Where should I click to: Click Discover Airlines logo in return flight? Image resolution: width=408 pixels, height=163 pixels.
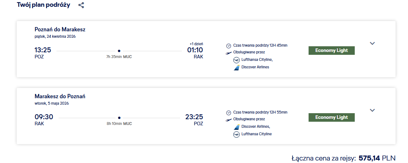[236, 127]
